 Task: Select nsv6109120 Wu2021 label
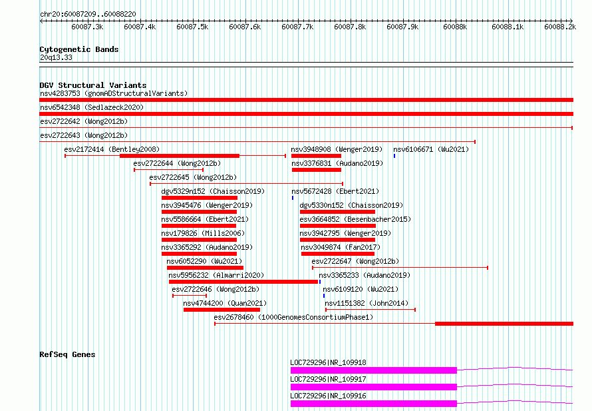coord(361,289)
